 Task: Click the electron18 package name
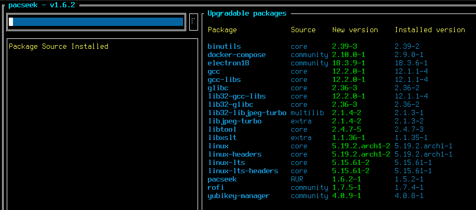(228, 63)
